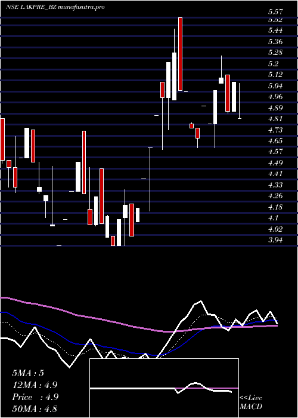The height and width of the screenshot is (418, 298).
Task: Click the 4.65 price axis label
Action: click(275, 141)
